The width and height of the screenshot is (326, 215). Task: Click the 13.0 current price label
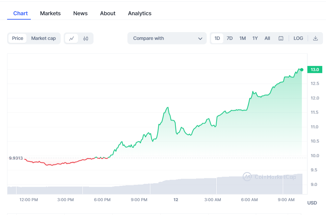315,70
